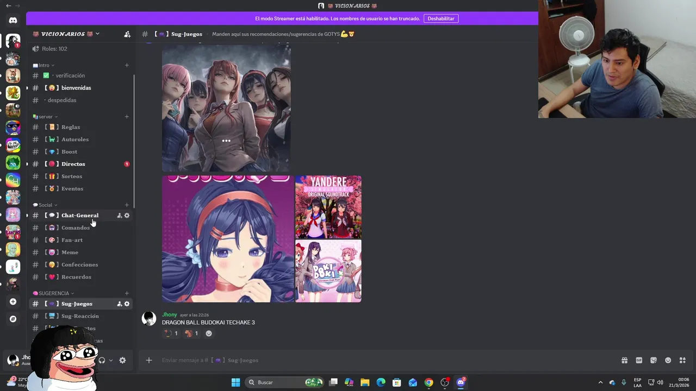Collapse the Social category

[x=45, y=205]
